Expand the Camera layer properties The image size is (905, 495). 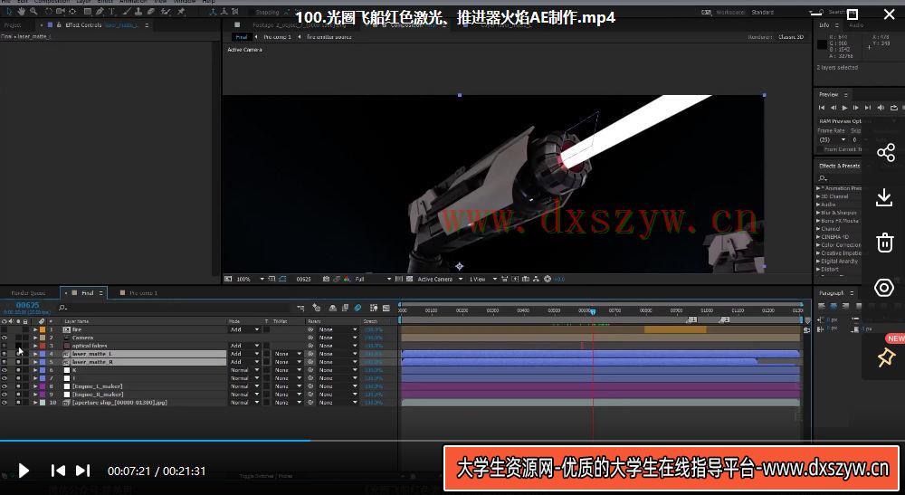35,338
